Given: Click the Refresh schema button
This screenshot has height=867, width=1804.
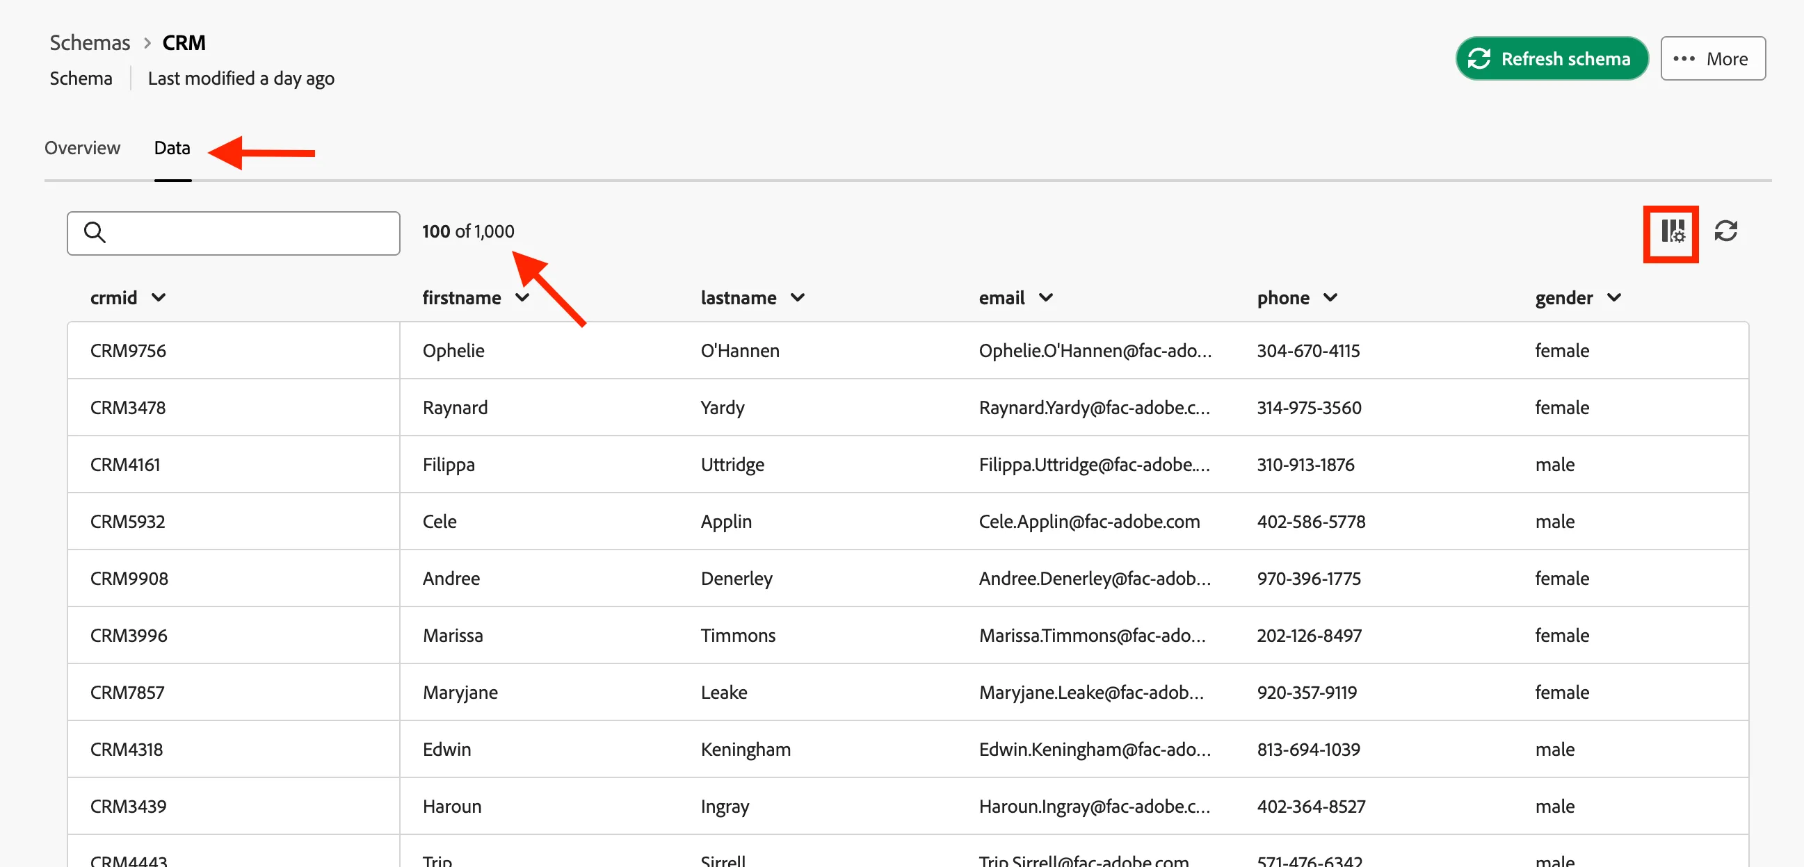Looking at the screenshot, I should tap(1552, 59).
